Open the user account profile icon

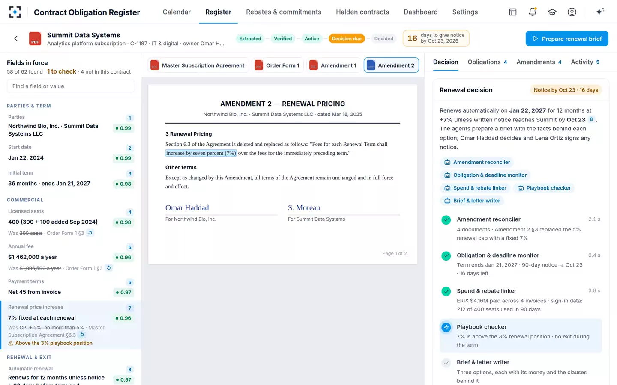(x=572, y=12)
